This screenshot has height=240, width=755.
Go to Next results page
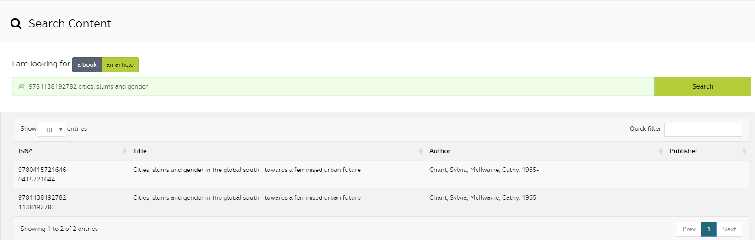pyautogui.click(x=729, y=229)
